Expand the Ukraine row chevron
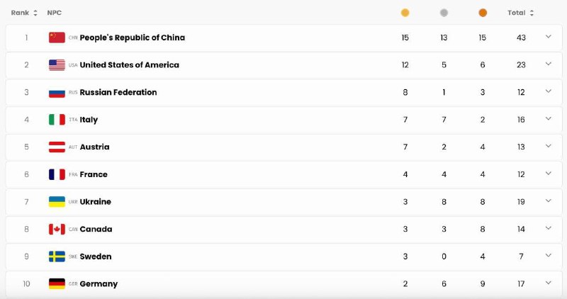Screen dimensions: 567x299 coord(548,201)
